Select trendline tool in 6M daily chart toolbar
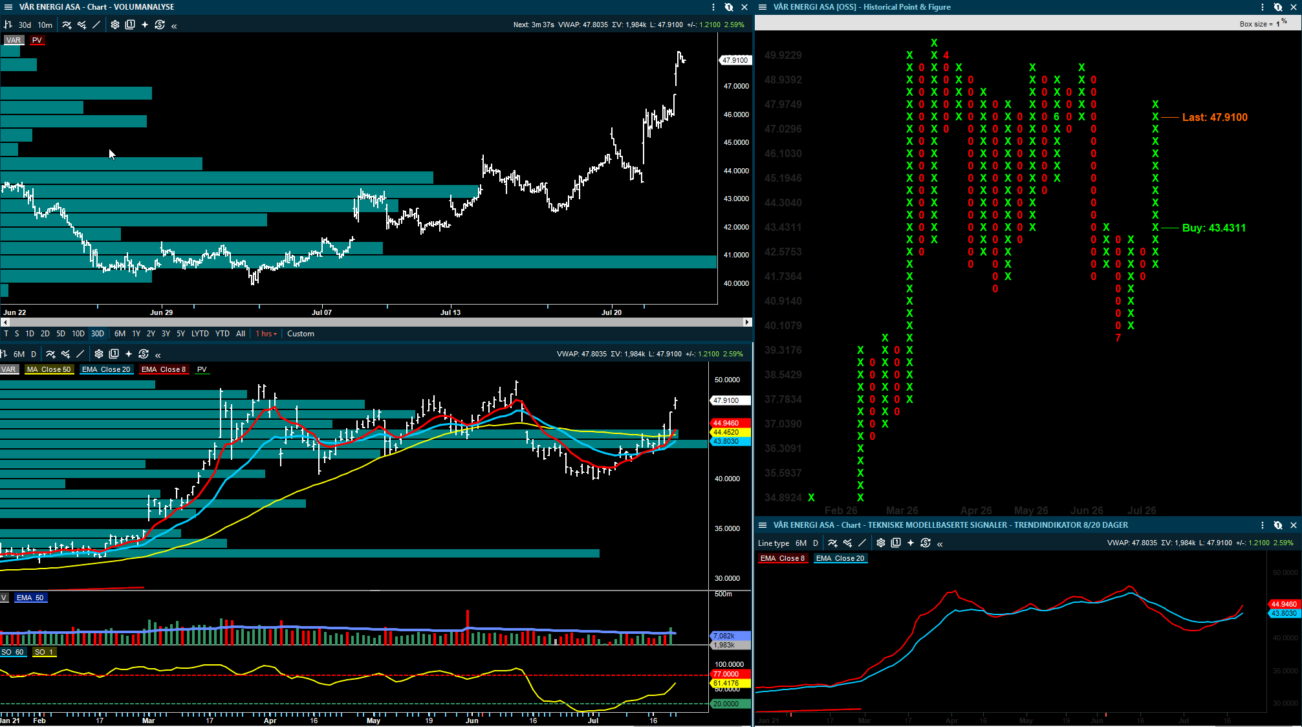1302x727 pixels. 80,354
